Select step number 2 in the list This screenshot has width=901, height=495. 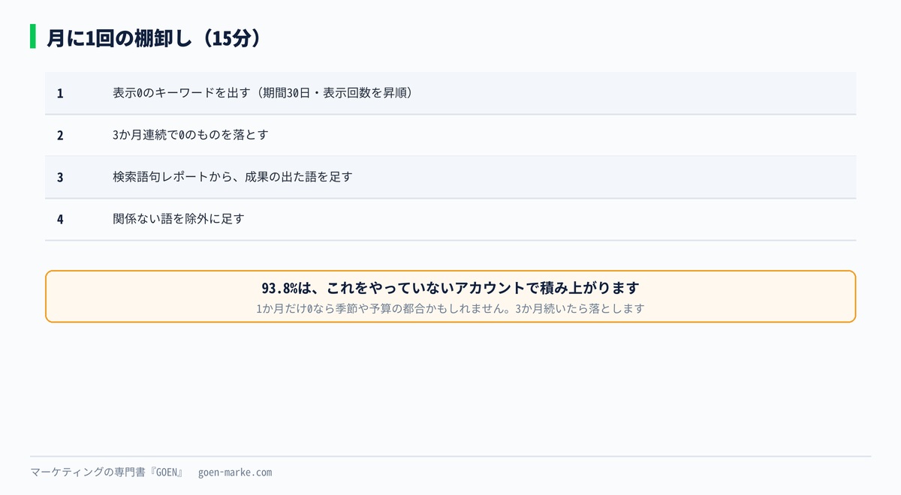(60, 136)
